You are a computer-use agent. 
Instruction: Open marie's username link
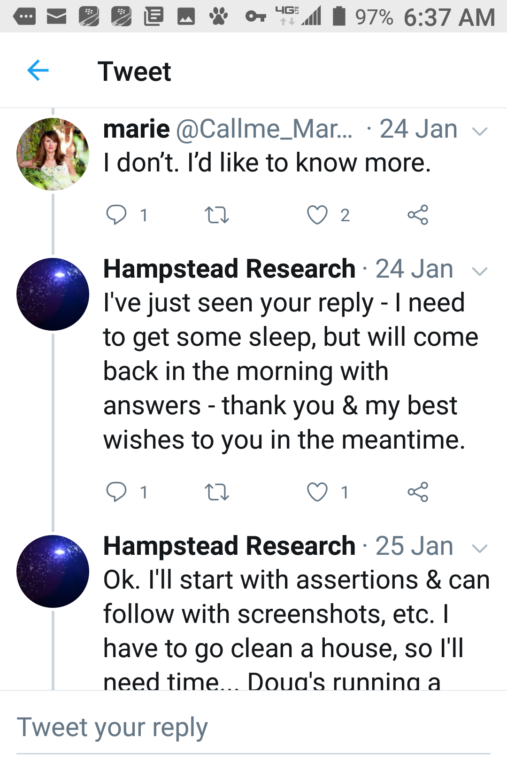point(264,129)
